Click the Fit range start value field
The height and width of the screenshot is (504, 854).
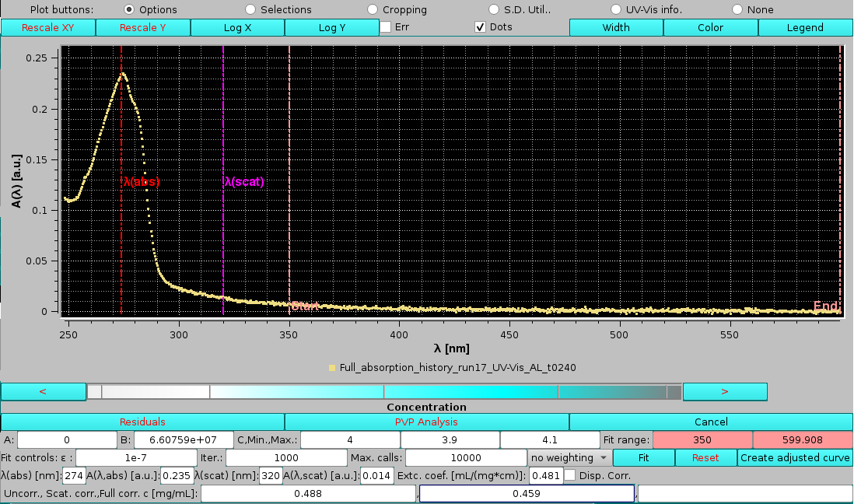coord(702,439)
